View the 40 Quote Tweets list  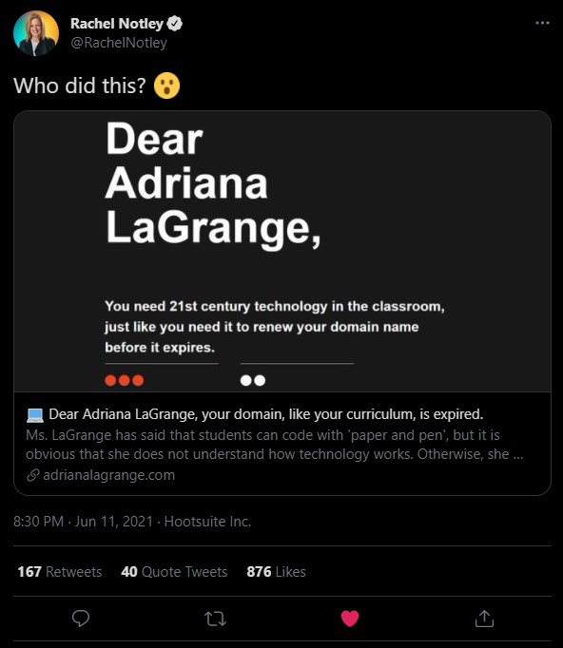pyautogui.click(x=174, y=572)
